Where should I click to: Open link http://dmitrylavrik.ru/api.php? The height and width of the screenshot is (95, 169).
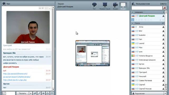(15, 80)
